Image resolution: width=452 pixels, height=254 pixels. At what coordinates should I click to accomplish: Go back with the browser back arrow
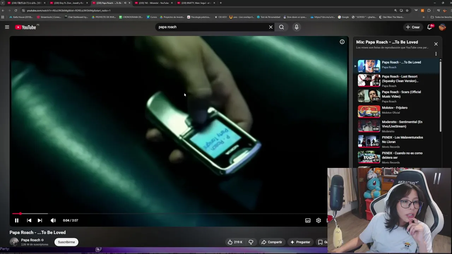point(3,10)
